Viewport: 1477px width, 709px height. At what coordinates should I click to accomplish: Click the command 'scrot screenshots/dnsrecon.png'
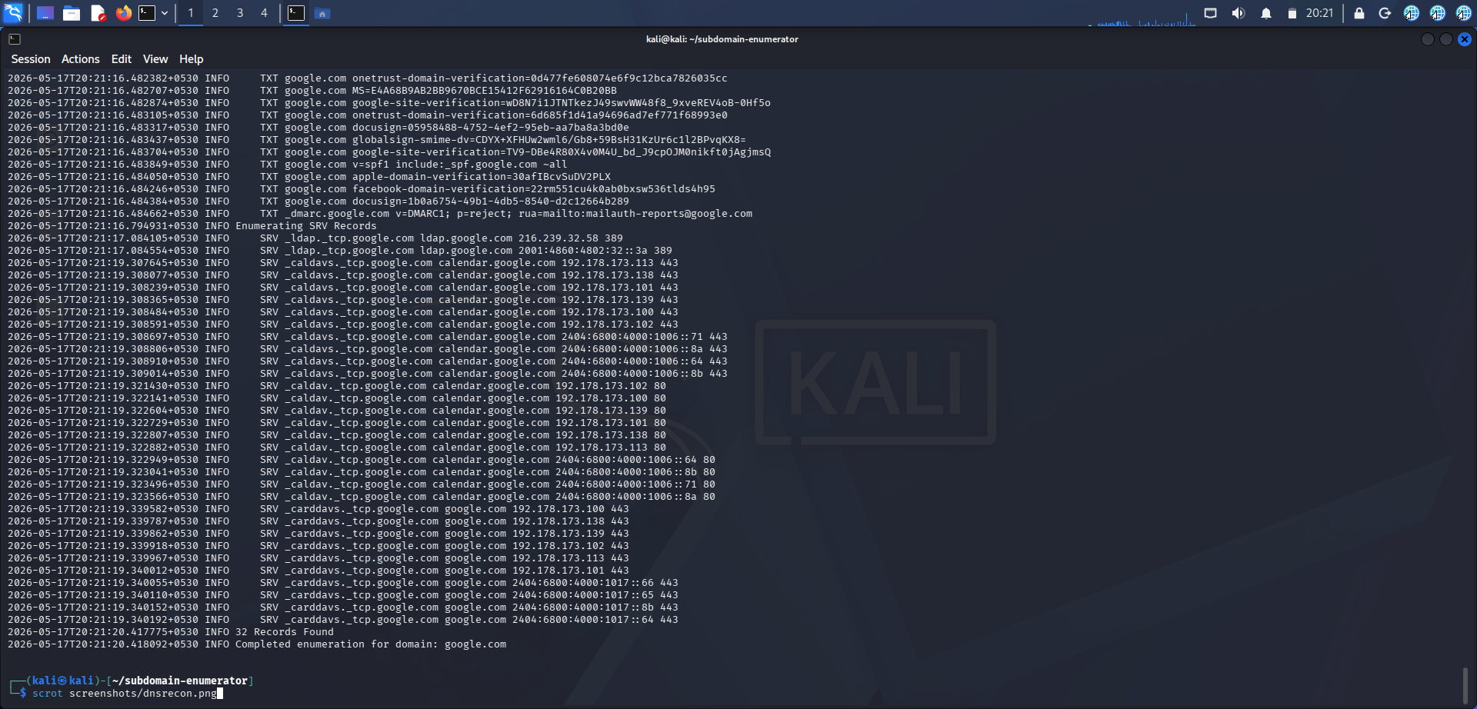point(125,694)
